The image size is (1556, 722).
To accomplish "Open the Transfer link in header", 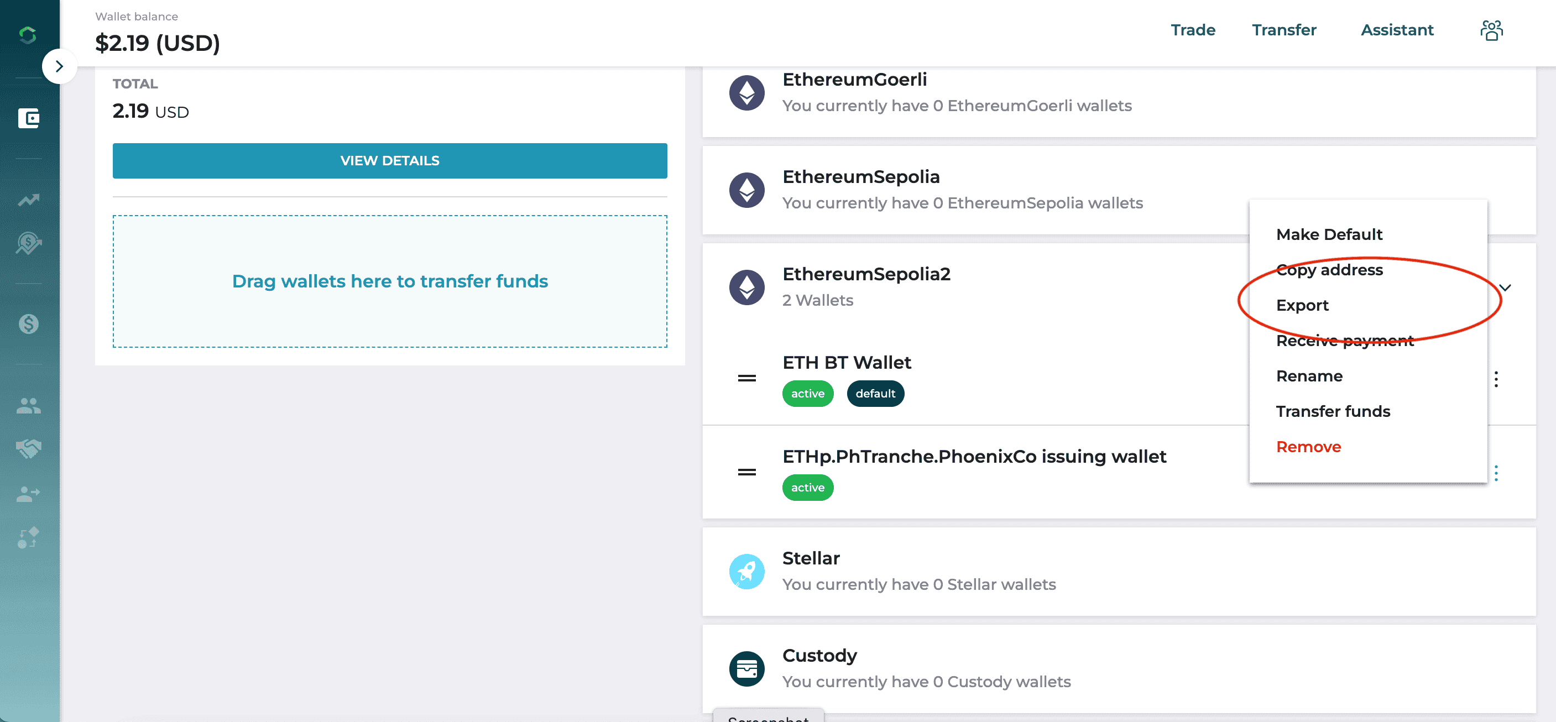I will point(1283,30).
